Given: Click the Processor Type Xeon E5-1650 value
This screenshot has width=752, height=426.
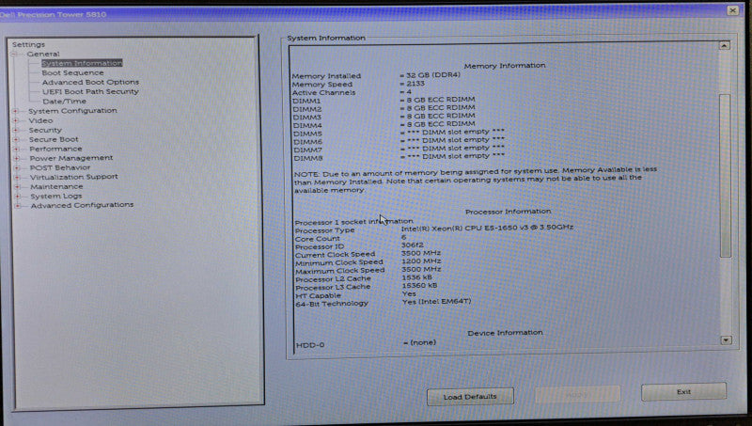Looking at the screenshot, I should (x=487, y=228).
